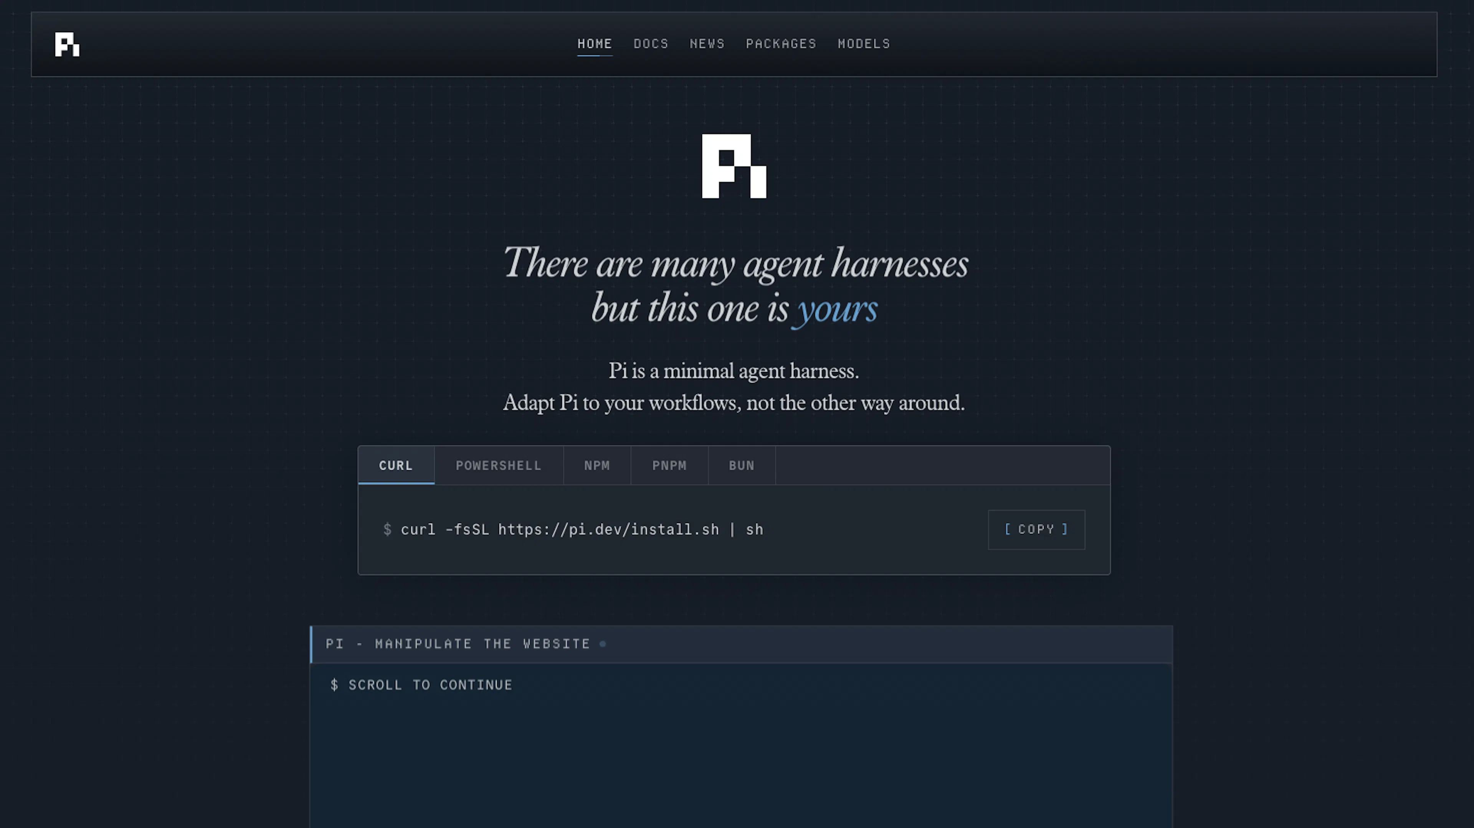Click 'Adapt Pi to your workflows' sentence
Screen dimensions: 1474x828
tap(734, 403)
